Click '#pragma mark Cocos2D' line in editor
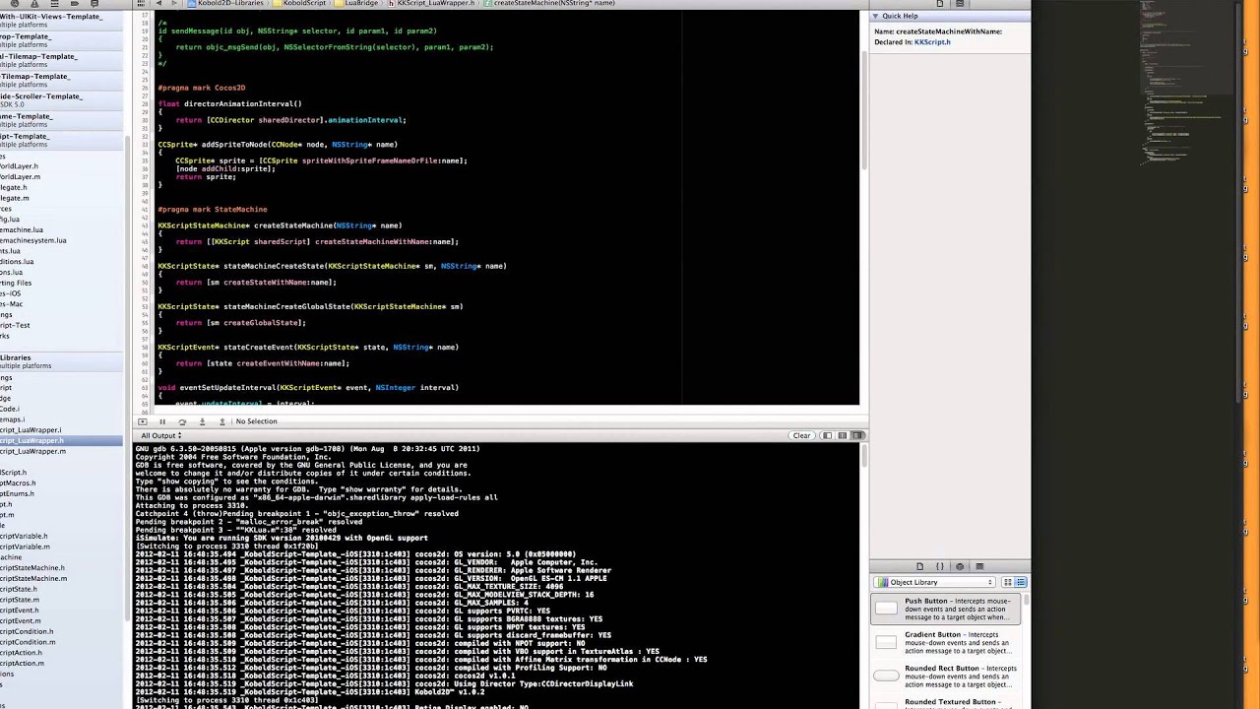 click(202, 88)
